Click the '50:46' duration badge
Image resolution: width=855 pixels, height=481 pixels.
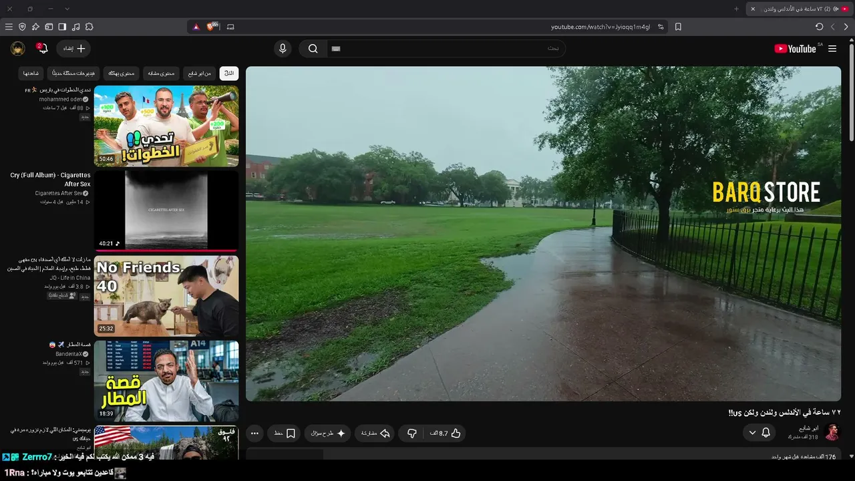pos(106,159)
